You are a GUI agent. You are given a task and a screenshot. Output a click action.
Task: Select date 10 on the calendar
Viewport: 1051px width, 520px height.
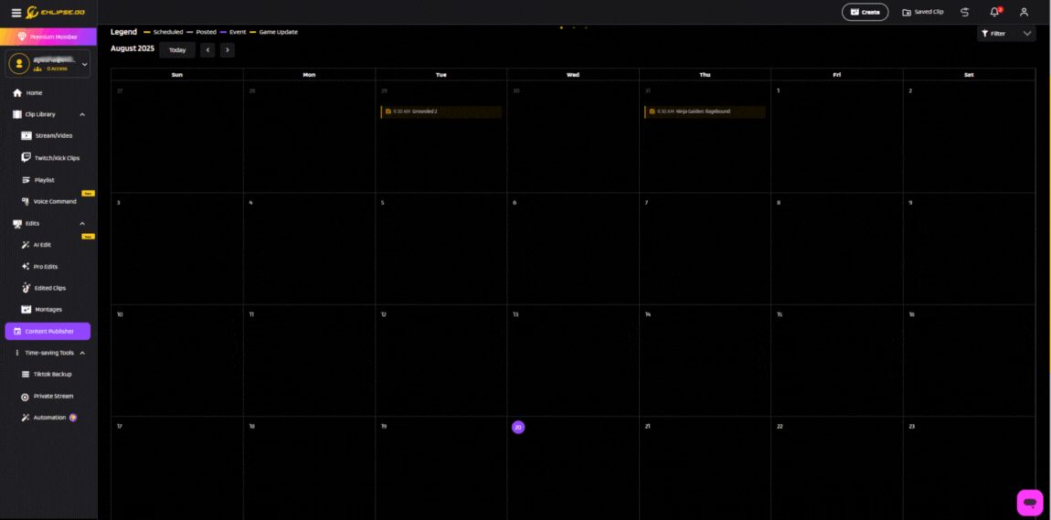click(120, 314)
